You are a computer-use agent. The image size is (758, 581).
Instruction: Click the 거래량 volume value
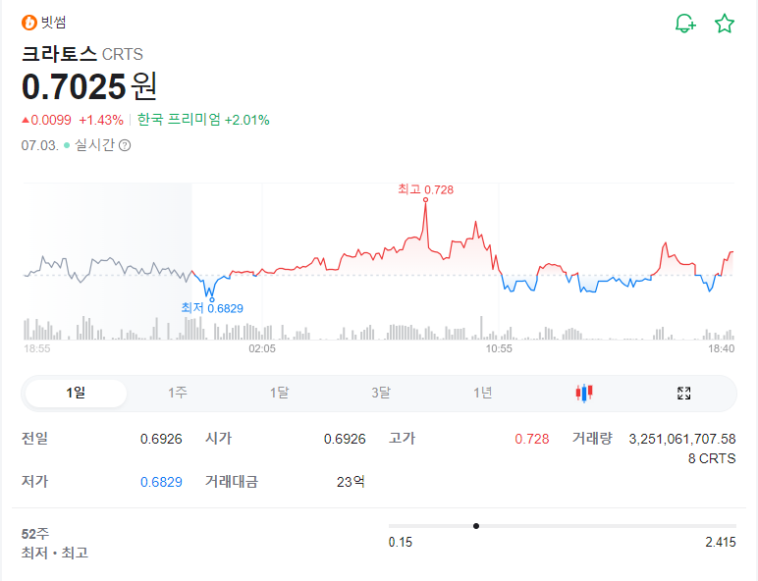[681, 439]
